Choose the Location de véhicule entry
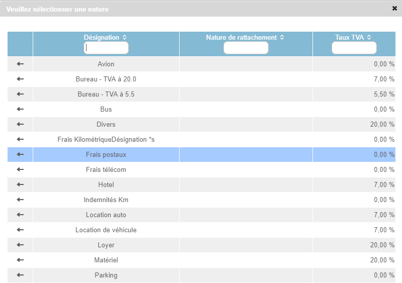The width and height of the screenshot is (402, 283). (106, 230)
